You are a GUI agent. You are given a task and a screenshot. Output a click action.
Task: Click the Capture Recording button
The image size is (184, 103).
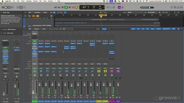click(73, 7)
